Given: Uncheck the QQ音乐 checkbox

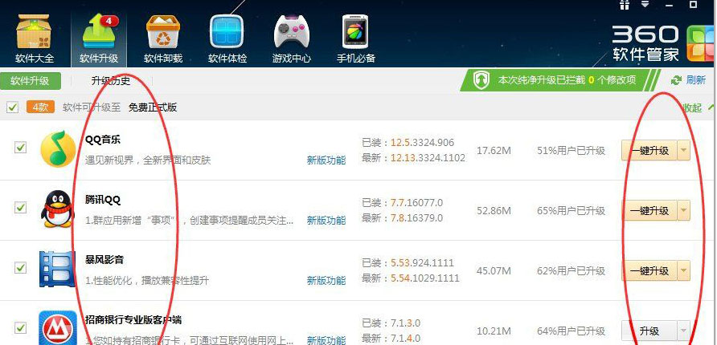Looking at the screenshot, I should point(20,148).
